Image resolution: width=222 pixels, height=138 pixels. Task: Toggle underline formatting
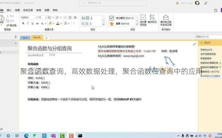click(33, 23)
